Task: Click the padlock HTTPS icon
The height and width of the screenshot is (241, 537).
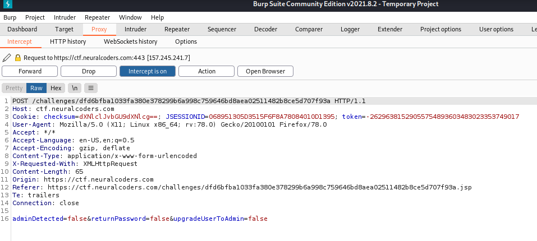Action: [18, 58]
